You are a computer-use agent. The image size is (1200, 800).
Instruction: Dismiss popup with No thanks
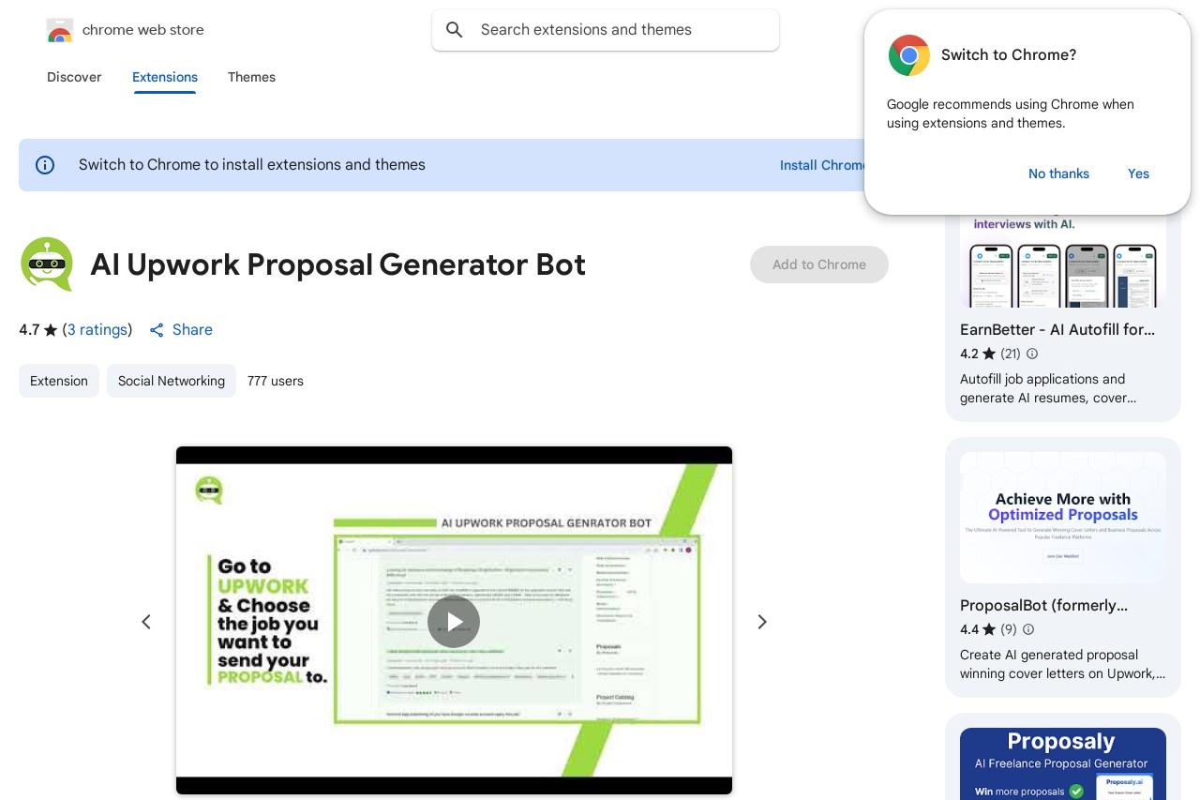pos(1058,174)
